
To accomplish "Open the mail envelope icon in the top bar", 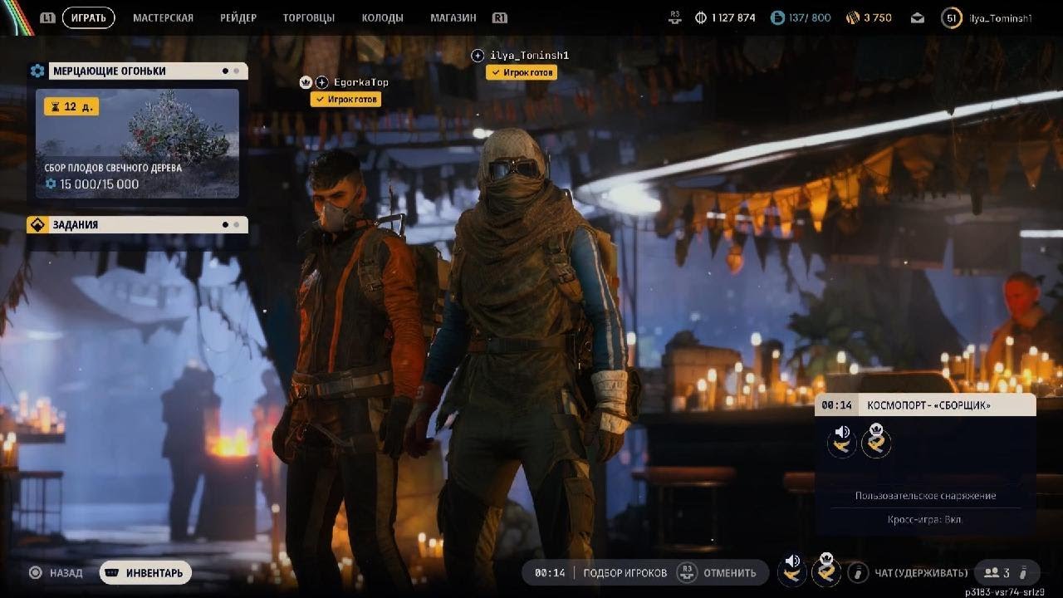I will (917, 17).
